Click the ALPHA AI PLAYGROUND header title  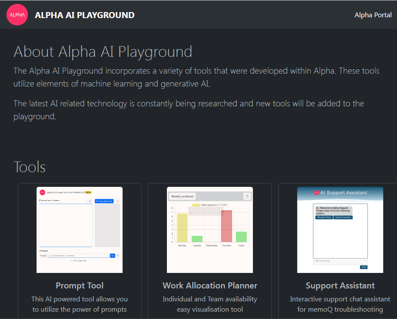(84, 15)
